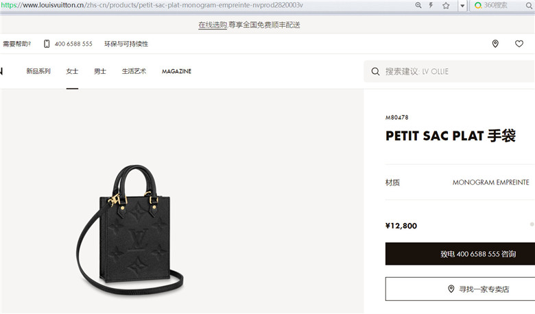Click the phone icon beside 400 6588 555

point(47,44)
